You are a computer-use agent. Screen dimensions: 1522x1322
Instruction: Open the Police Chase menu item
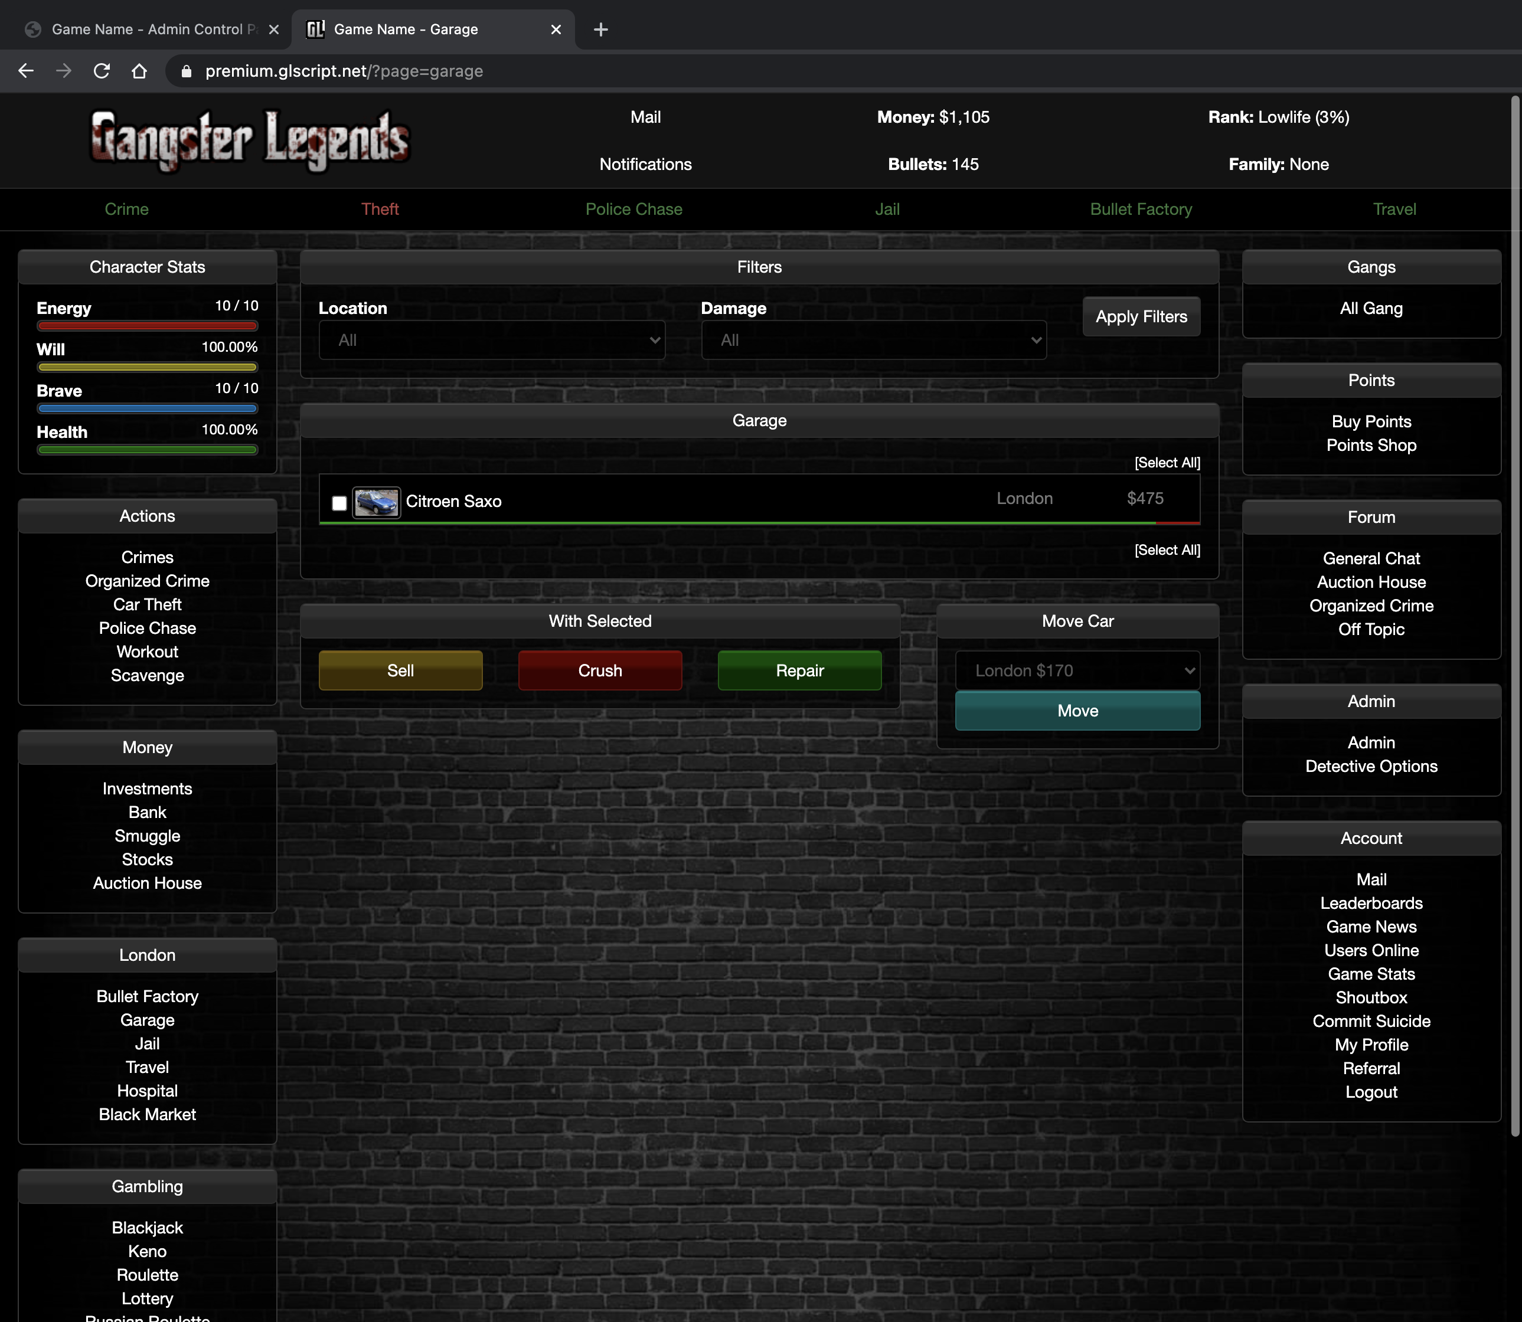pyautogui.click(x=633, y=210)
